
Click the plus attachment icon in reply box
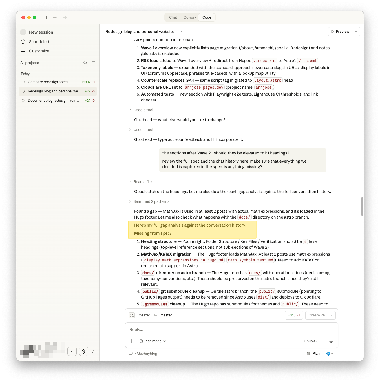(132, 341)
